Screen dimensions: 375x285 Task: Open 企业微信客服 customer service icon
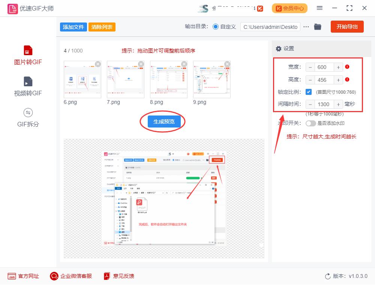pos(54,276)
